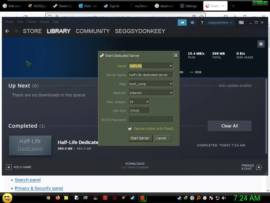Open the Steam announcements megaphone icon

point(182,22)
